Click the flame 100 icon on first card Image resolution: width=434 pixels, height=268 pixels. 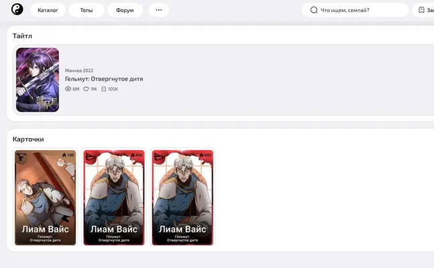pos(64,155)
